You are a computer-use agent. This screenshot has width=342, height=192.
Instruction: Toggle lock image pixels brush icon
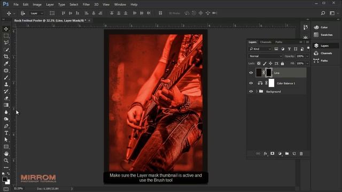(265, 63)
